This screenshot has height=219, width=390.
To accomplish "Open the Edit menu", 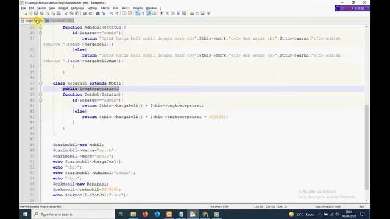I will [x=31, y=8].
